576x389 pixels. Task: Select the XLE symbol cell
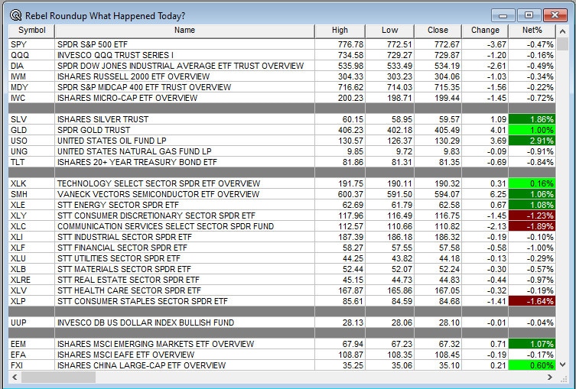point(31,205)
